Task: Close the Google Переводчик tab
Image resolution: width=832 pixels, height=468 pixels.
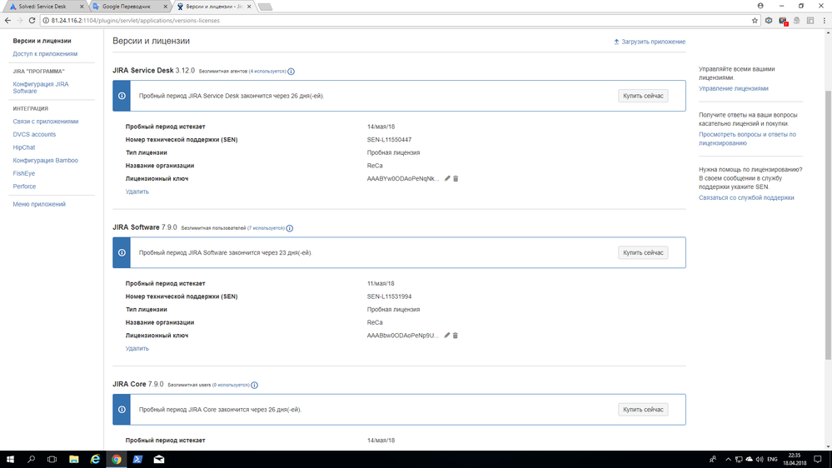Action: pos(165,7)
